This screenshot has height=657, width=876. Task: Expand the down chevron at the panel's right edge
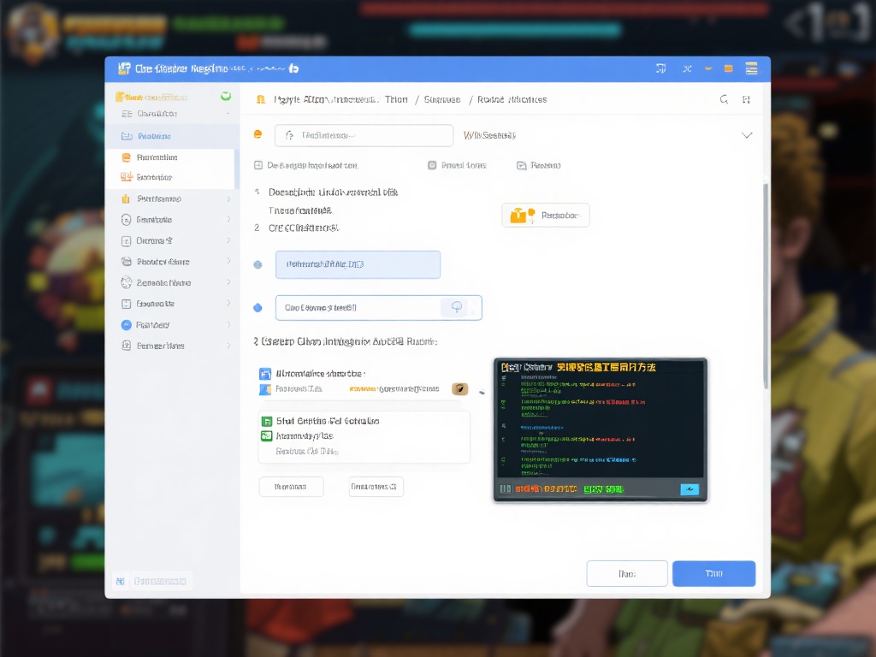pyautogui.click(x=746, y=135)
